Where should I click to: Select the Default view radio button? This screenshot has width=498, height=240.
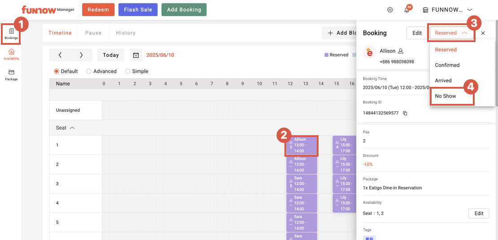57,71
